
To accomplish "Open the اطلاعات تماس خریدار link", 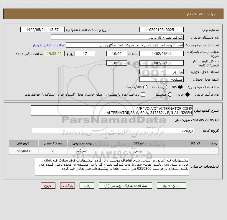I will [49, 45].
